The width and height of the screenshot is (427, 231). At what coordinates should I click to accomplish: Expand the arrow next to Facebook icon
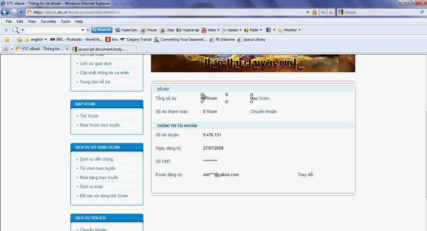pos(274,30)
